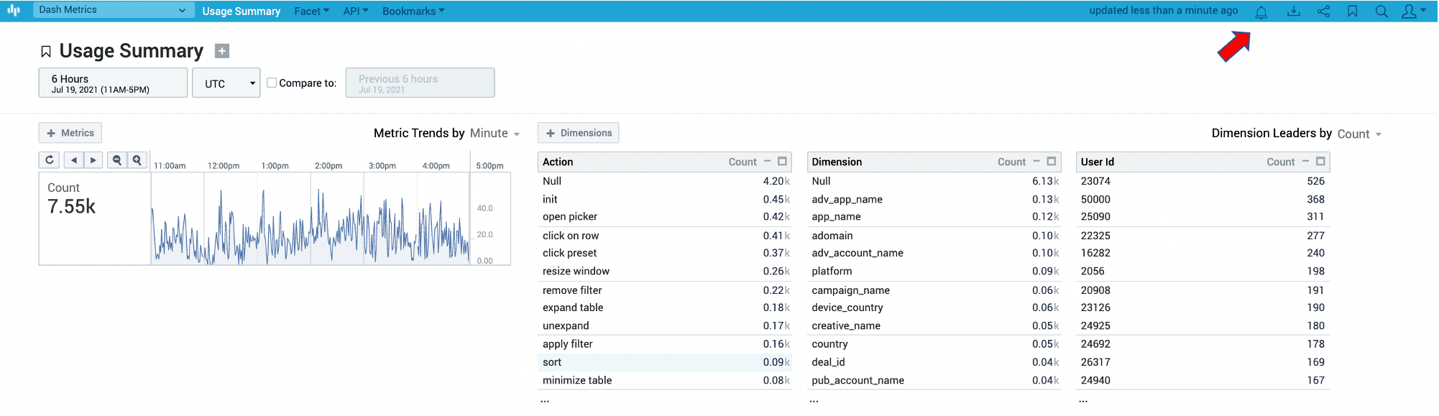Click the bookmark icon in top bar
The width and height of the screenshot is (1439, 416).
coord(1353,11)
